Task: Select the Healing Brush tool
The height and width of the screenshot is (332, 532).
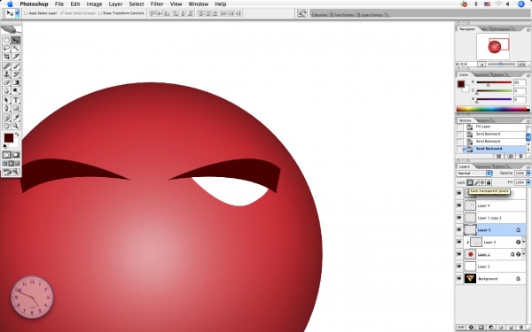Action: [6, 66]
